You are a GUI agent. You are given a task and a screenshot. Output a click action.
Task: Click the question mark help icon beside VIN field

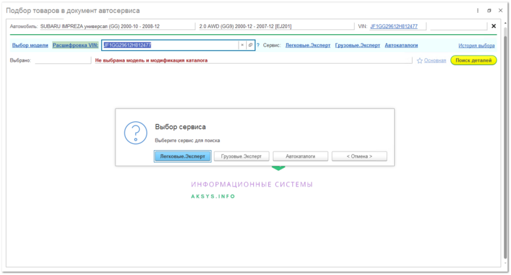[258, 45]
